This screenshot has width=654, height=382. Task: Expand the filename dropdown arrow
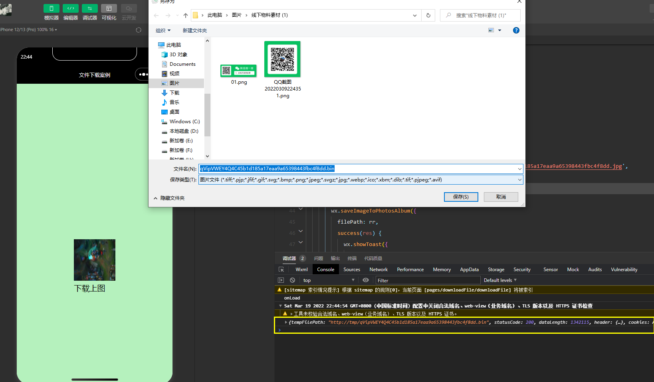point(519,169)
